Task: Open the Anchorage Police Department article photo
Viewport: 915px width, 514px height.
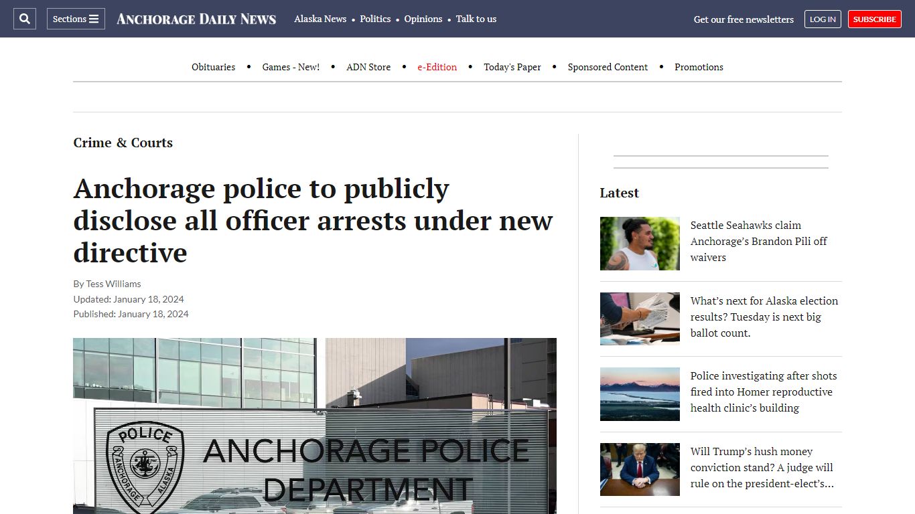Action: 315,426
